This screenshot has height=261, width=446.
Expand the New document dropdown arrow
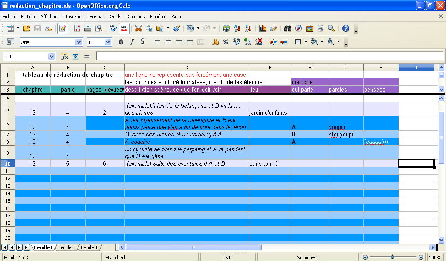(x=18, y=28)
